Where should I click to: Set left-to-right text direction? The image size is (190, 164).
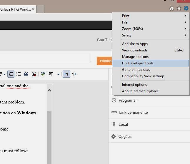66,74
